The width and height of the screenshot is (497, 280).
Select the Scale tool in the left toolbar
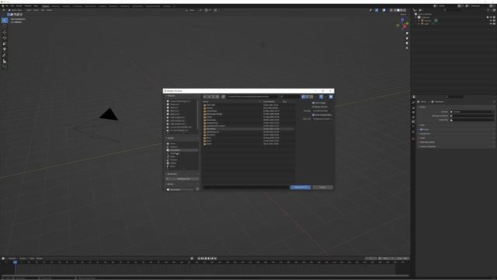[5, 44]
